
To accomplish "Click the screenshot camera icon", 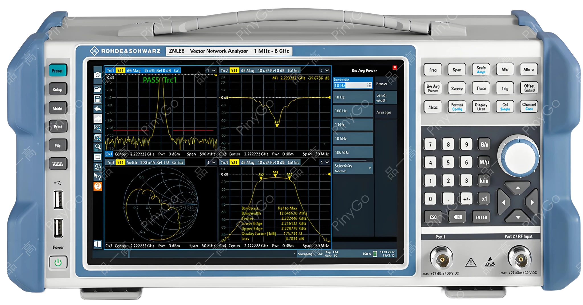I will (x=98, y=75).
